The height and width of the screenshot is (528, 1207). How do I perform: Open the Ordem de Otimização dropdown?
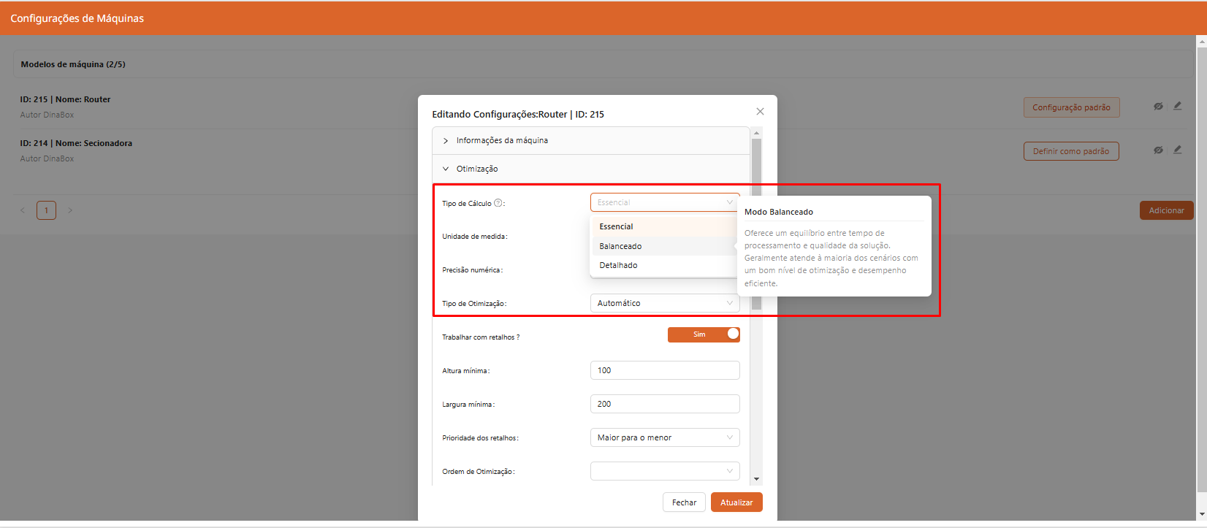coord(664,471)
